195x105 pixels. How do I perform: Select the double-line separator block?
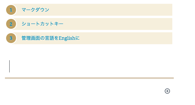[89, 78]
